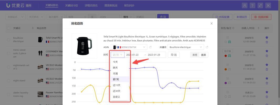The width and height of the screenshot is (280, 105).
Task: Open ASIN external link icon in dialog
Action: click(150, 47)
